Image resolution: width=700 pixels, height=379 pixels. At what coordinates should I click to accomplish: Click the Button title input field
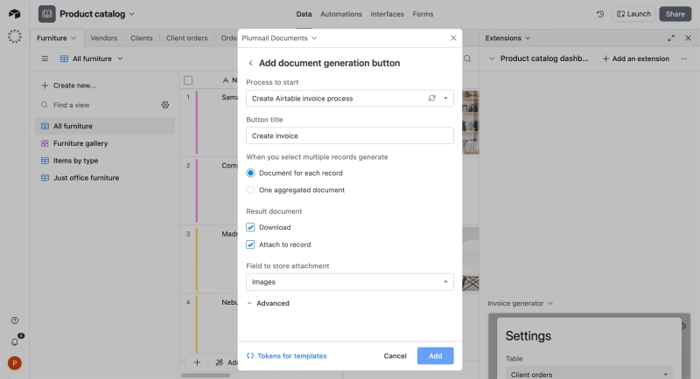tap(349, 136)
